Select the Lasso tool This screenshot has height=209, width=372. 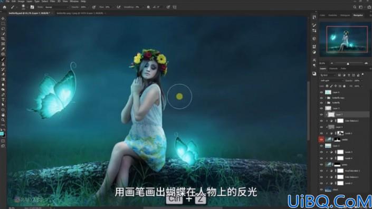[x=3, y=28]
